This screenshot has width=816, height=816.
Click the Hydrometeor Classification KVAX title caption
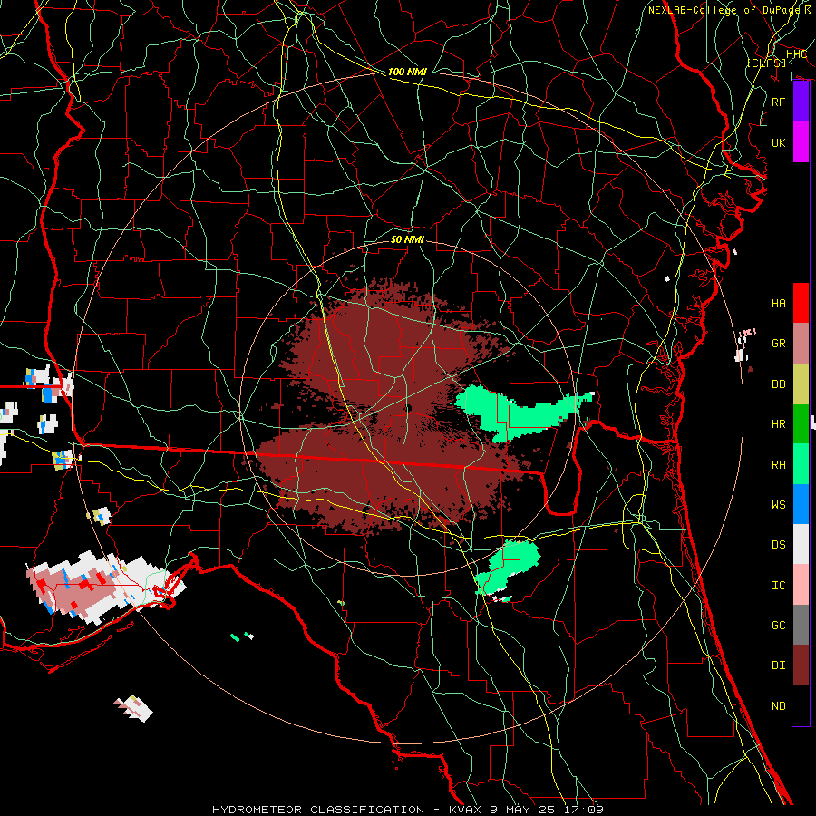(408, 810)
